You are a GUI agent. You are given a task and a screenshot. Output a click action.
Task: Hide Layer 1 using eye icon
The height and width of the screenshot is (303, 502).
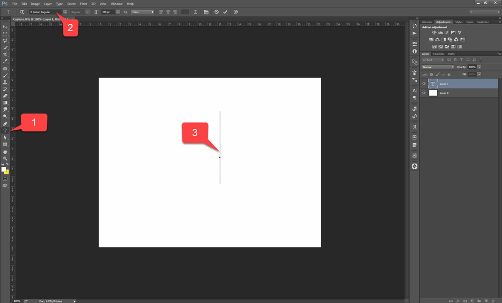tap(424, 83)
